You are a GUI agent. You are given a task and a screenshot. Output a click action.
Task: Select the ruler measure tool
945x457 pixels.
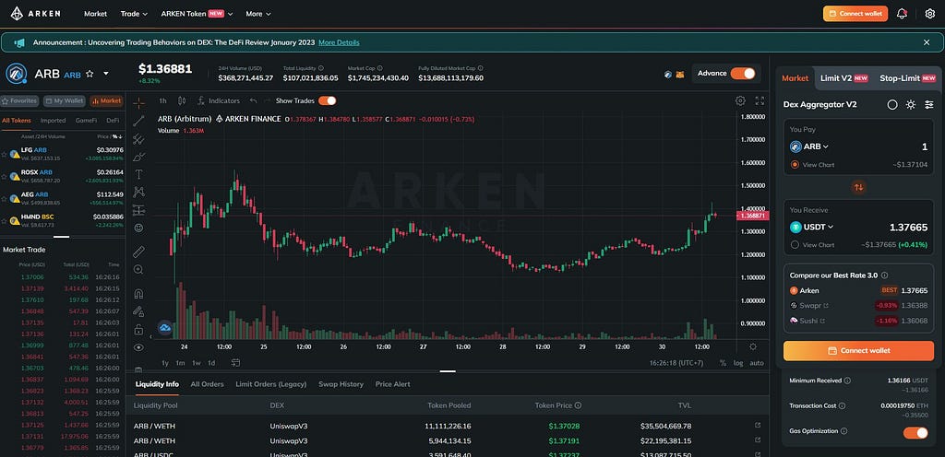[138, 252]
